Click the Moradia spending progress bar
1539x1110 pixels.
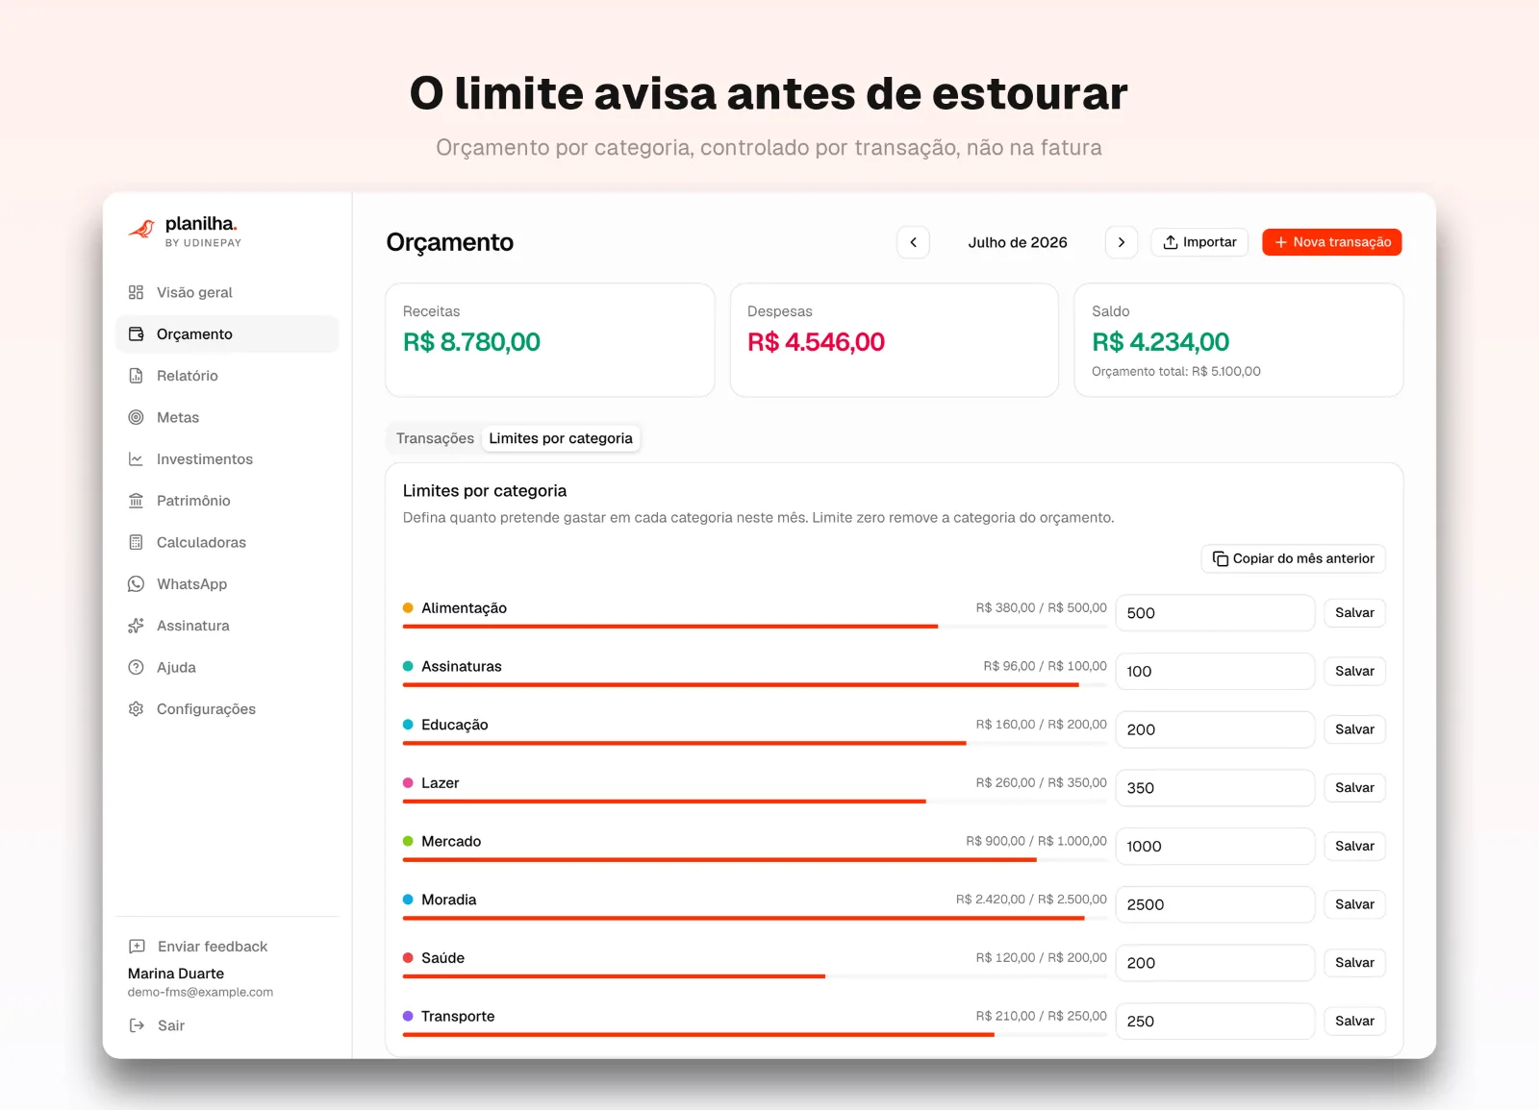[755, 918]
